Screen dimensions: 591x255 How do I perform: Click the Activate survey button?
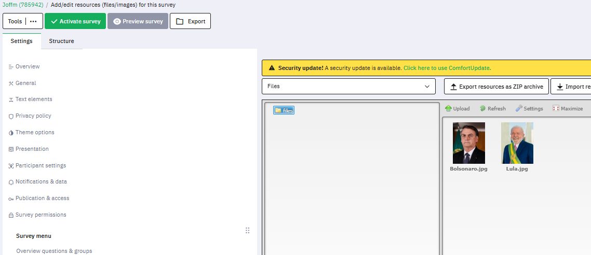75,21
